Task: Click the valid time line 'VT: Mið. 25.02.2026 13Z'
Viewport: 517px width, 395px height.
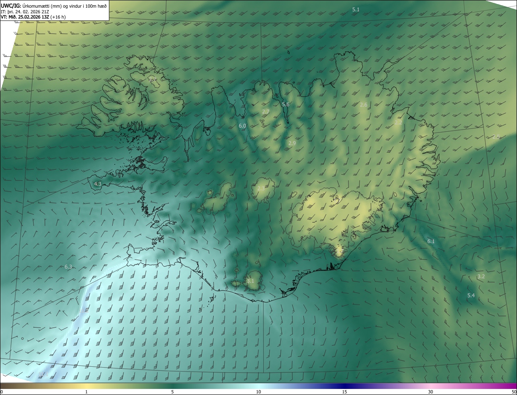Action: click(26, 17)
